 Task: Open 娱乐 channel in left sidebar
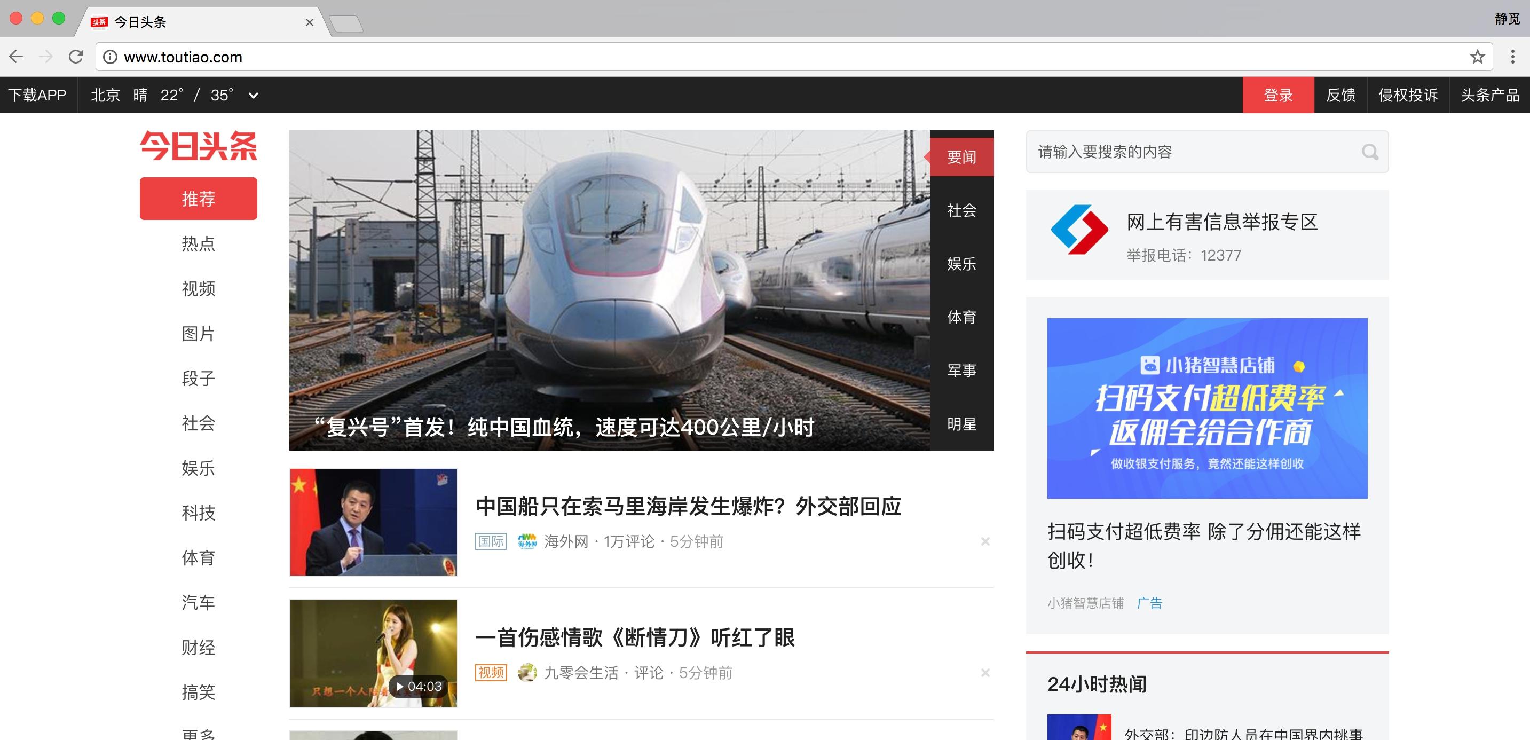click(x=199, y=468)
